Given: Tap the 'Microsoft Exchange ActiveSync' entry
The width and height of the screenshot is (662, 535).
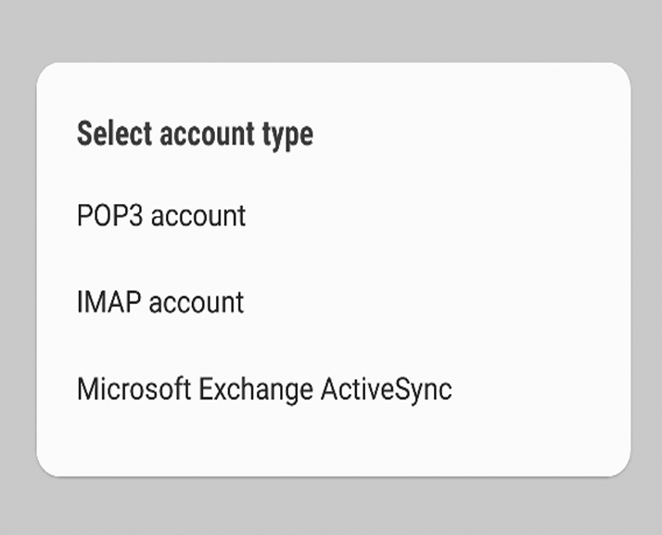Looking at the screenshot, I should (x=334, y=389).
